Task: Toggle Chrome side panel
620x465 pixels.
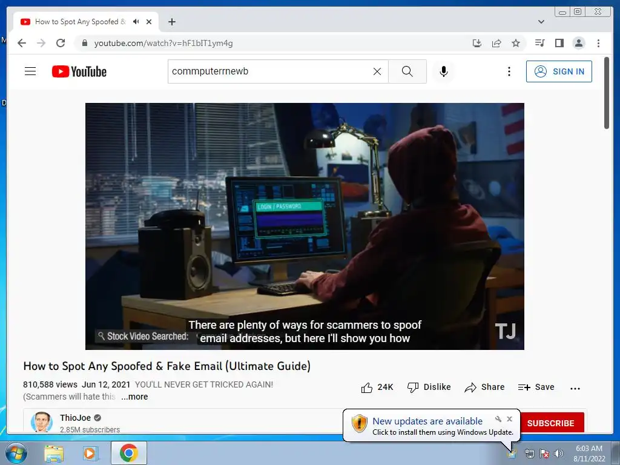Action: pos(559,43)
